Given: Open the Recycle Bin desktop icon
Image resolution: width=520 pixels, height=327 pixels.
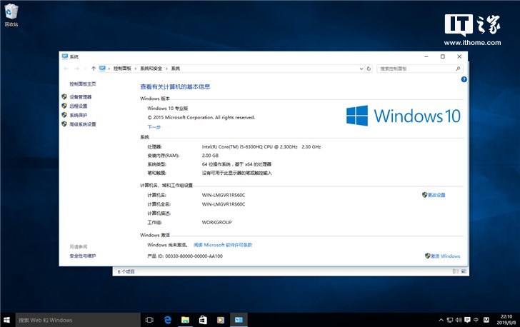Looking at the screenshot, I should 11,15.
